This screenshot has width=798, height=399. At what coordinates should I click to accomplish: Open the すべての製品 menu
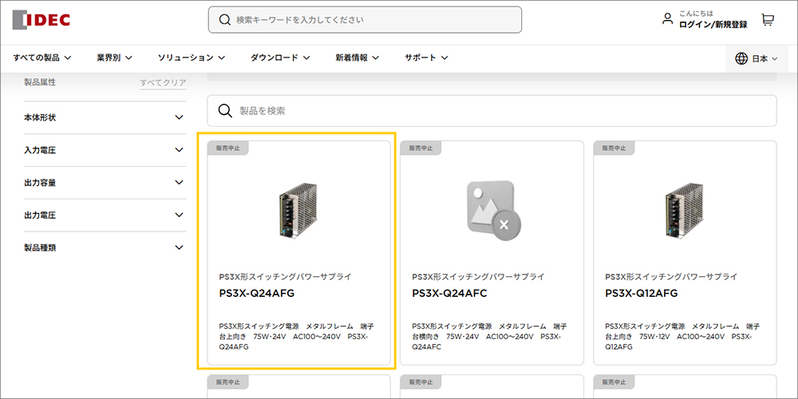41,57
